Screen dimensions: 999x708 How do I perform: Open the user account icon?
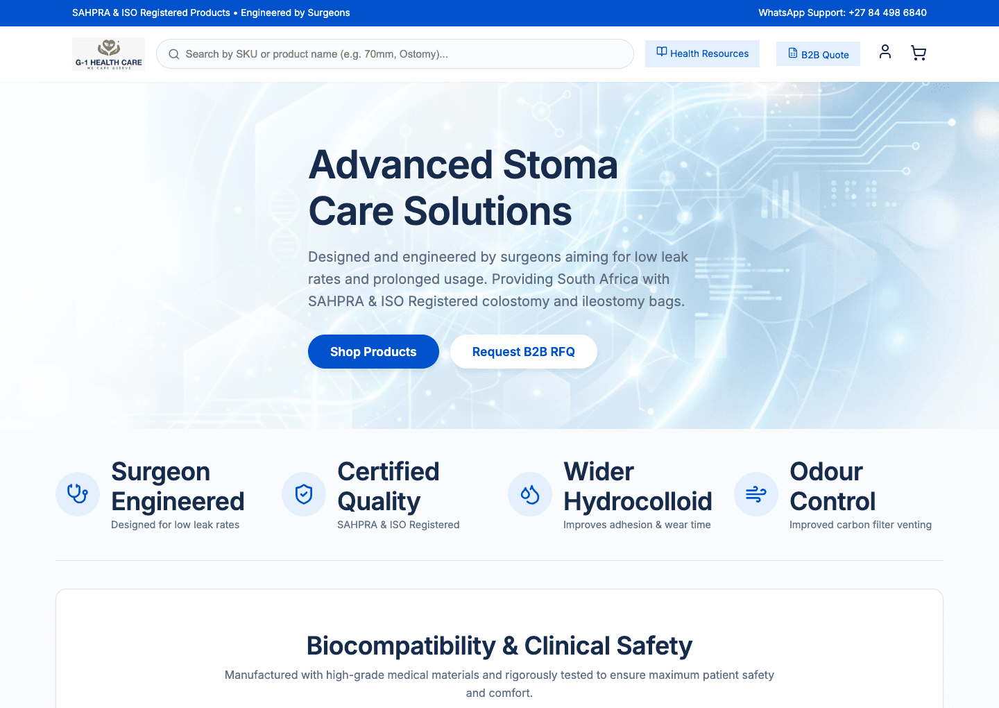(x=885, y=52)
